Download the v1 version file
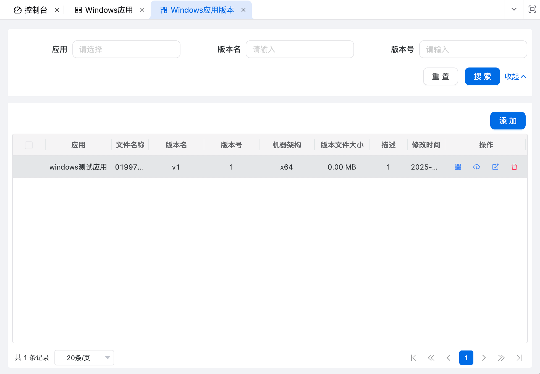This screenshot has height=374, width=540. click(x=476, y=167)
